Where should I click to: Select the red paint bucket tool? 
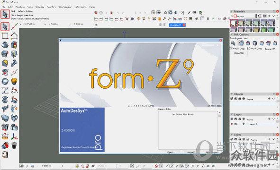pyautogui.click(x=5, y=145)
